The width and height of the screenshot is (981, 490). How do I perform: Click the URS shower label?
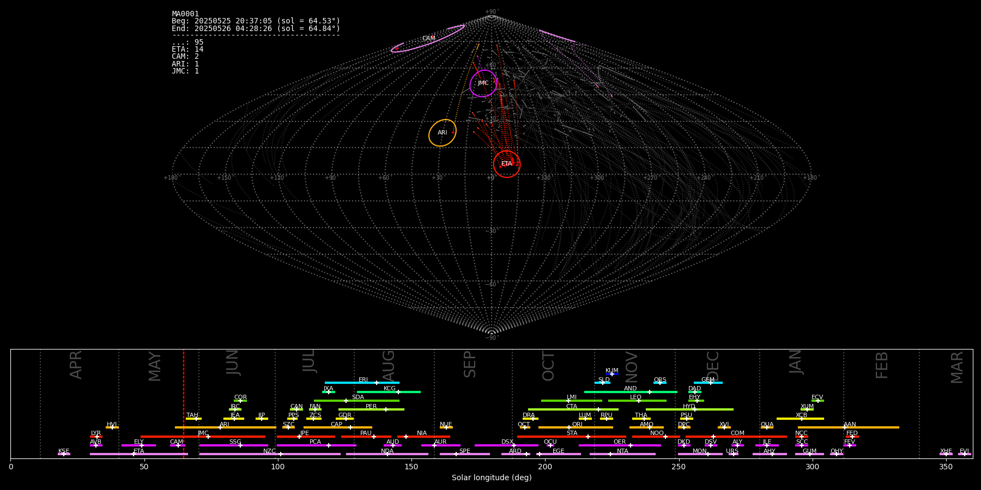732,451
